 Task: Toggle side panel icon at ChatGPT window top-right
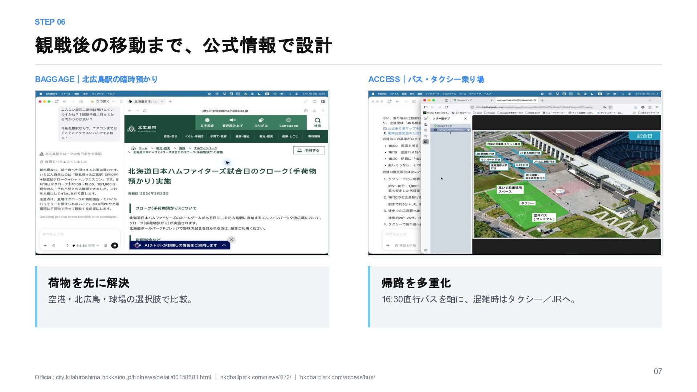tap(323, 102)
